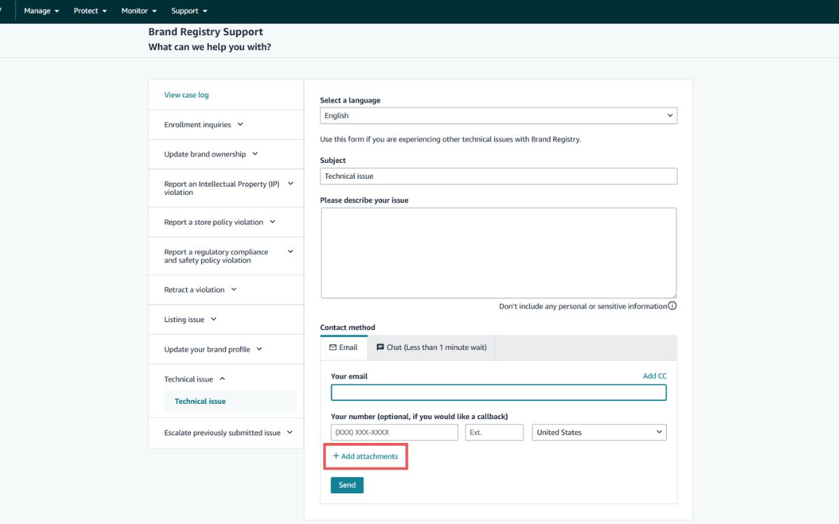Click the Brand Registry Support heading
Viewport: 839px width, 524px height.
coord(206,32)
